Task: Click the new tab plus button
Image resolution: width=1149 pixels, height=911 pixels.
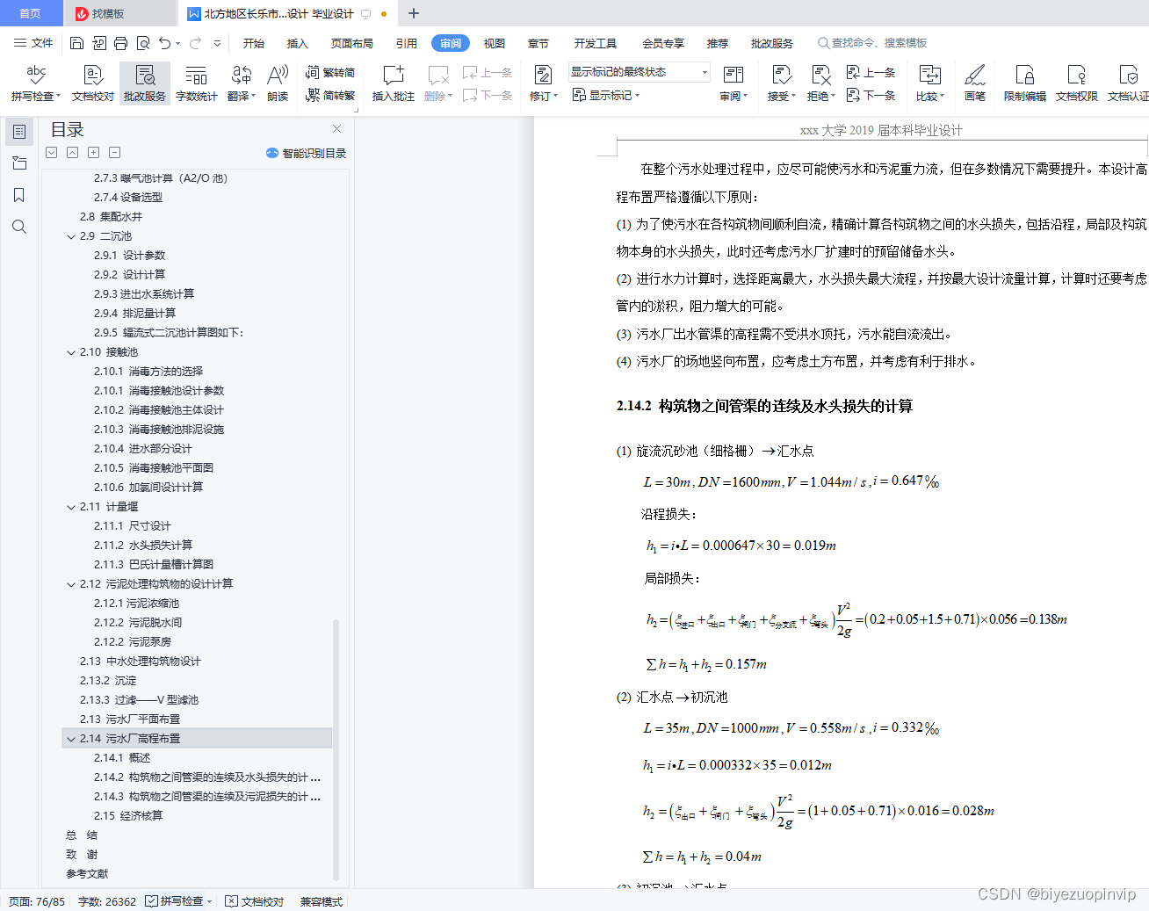Action: pos(414,13)
